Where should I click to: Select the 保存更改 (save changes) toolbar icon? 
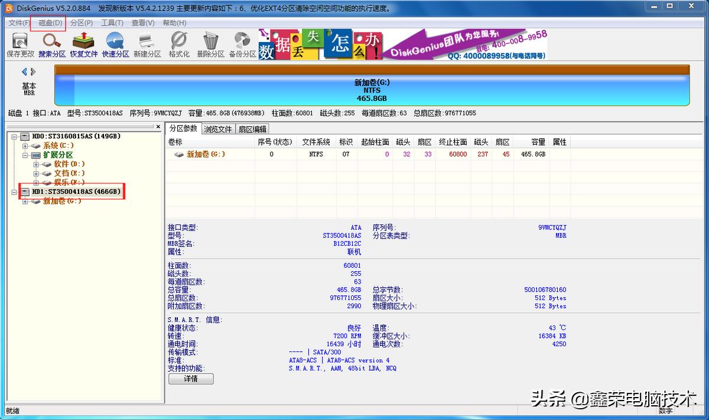tap(19, 44)
